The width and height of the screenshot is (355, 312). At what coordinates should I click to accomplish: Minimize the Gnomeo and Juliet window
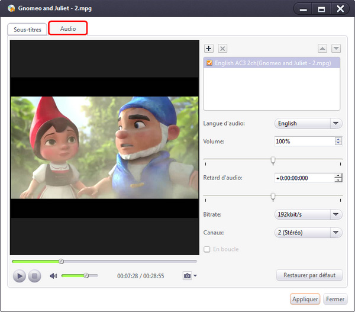[303, 9]
